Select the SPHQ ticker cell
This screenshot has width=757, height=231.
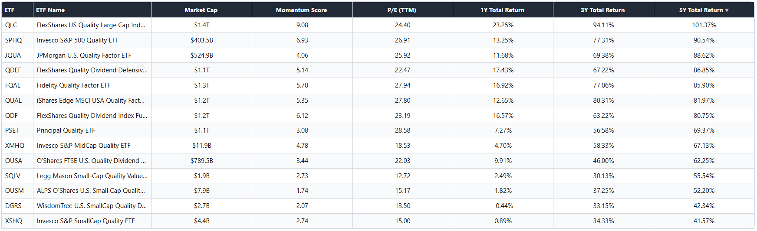[13, 40]
